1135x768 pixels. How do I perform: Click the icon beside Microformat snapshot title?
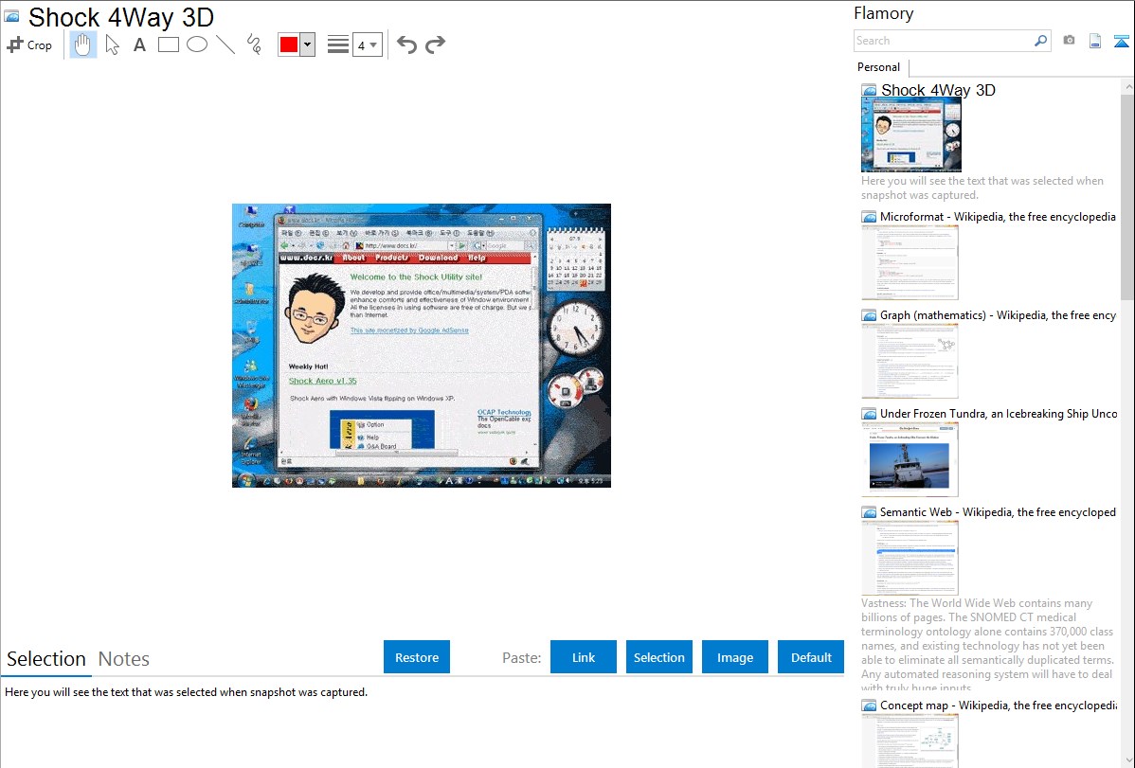click(870, 217)
